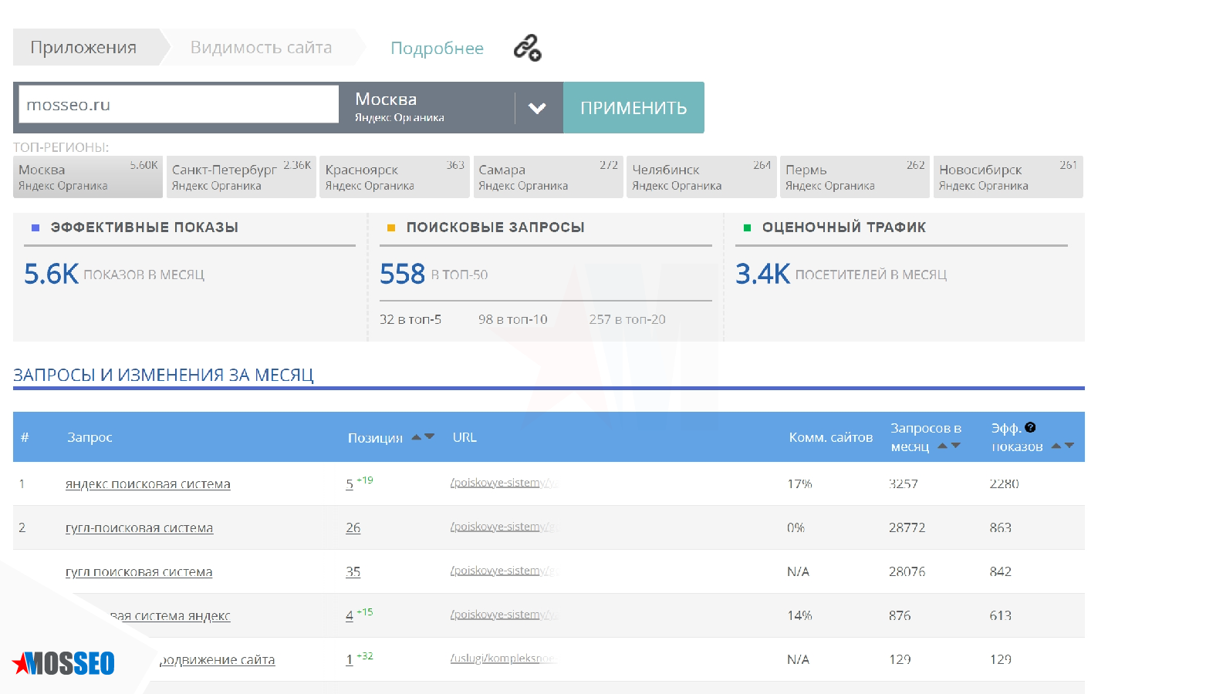Sort by Эфф. показов arrows
The height and width of the screenshot is (694, 1206).
[1062, 446]
